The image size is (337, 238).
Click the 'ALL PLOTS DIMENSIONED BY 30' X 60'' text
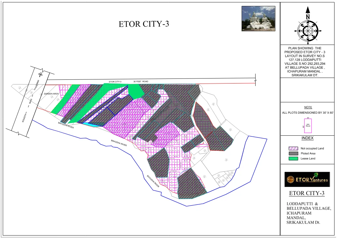click(308, 113)
